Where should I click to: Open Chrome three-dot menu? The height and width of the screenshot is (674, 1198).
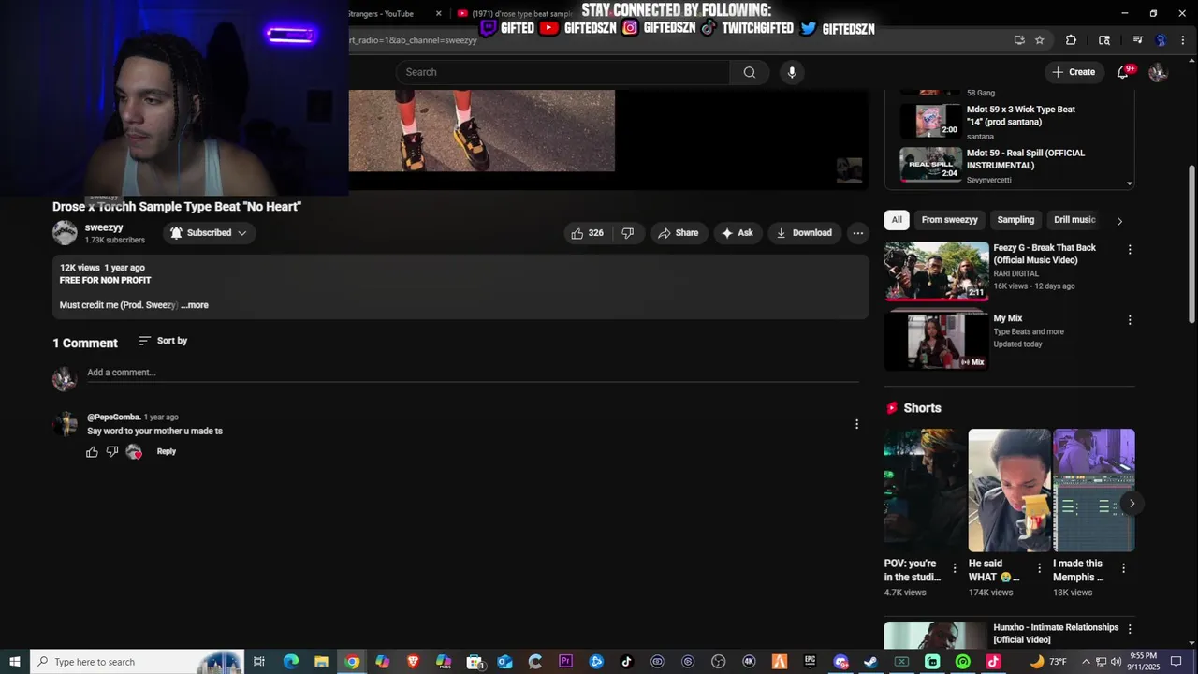coord(1183,40)
